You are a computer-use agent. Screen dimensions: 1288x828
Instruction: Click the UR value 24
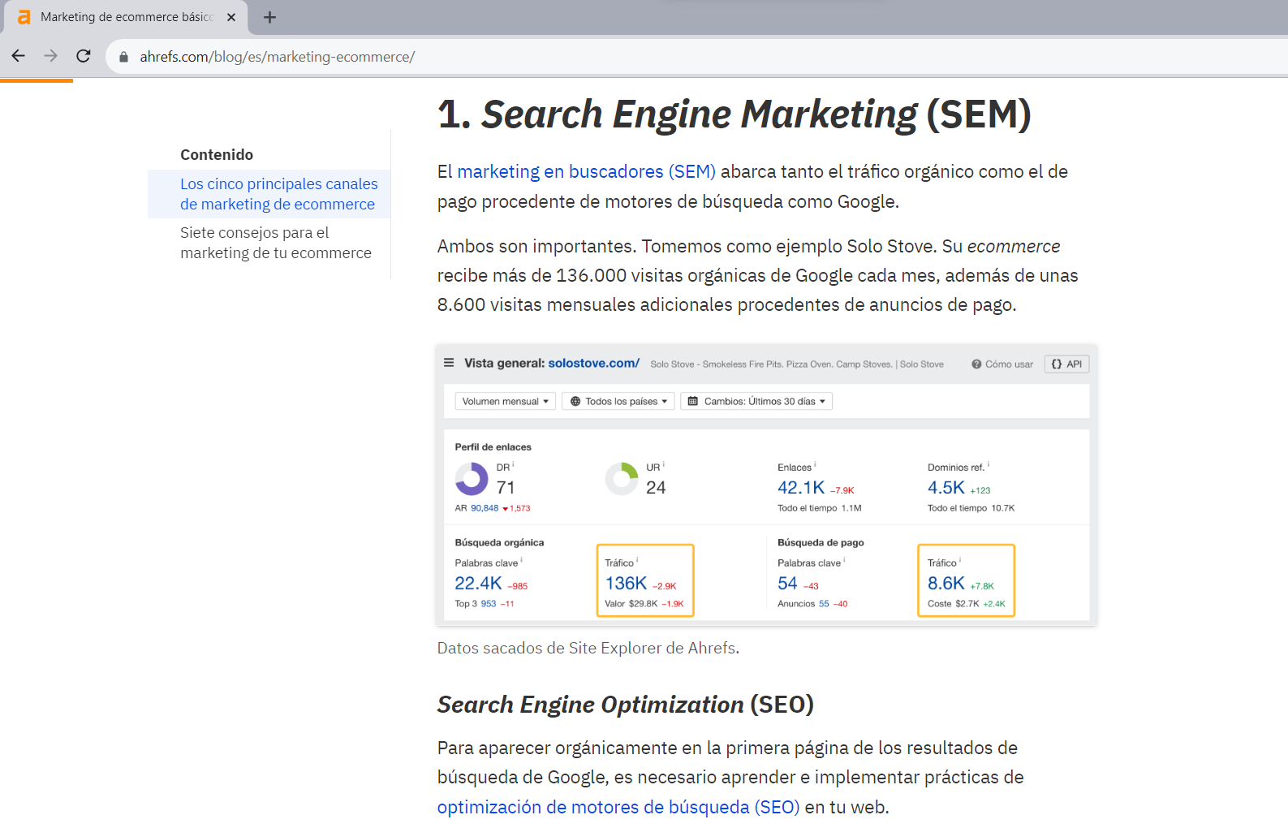click(x=656, y=488)
